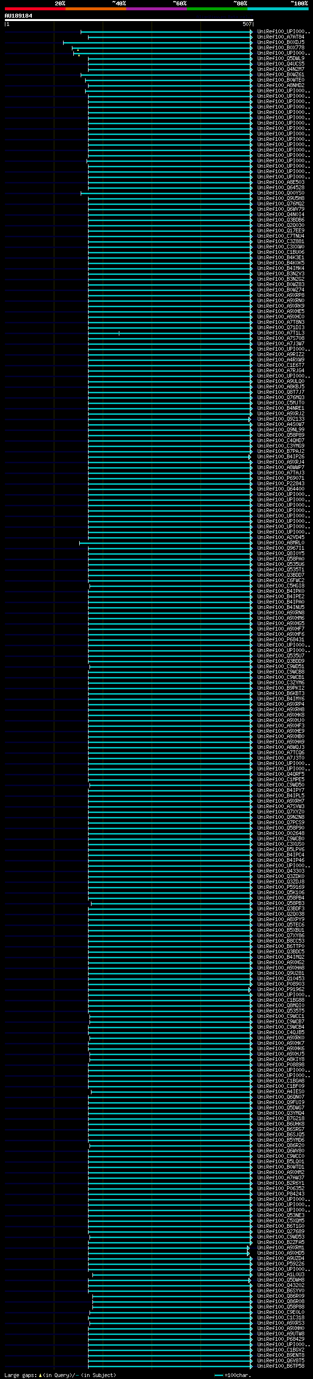Click hit label UniRef100_Q92133
The height and width of the screenshot is (1379, 313).
280,419
